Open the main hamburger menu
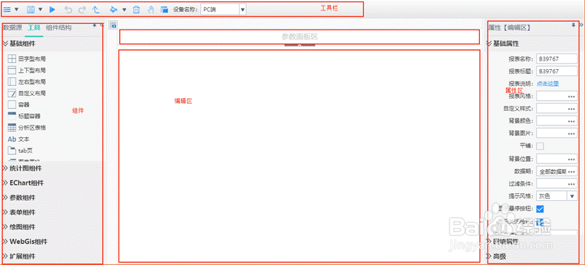Viewport: 585px width, 265px height. [x=7, y=9]
